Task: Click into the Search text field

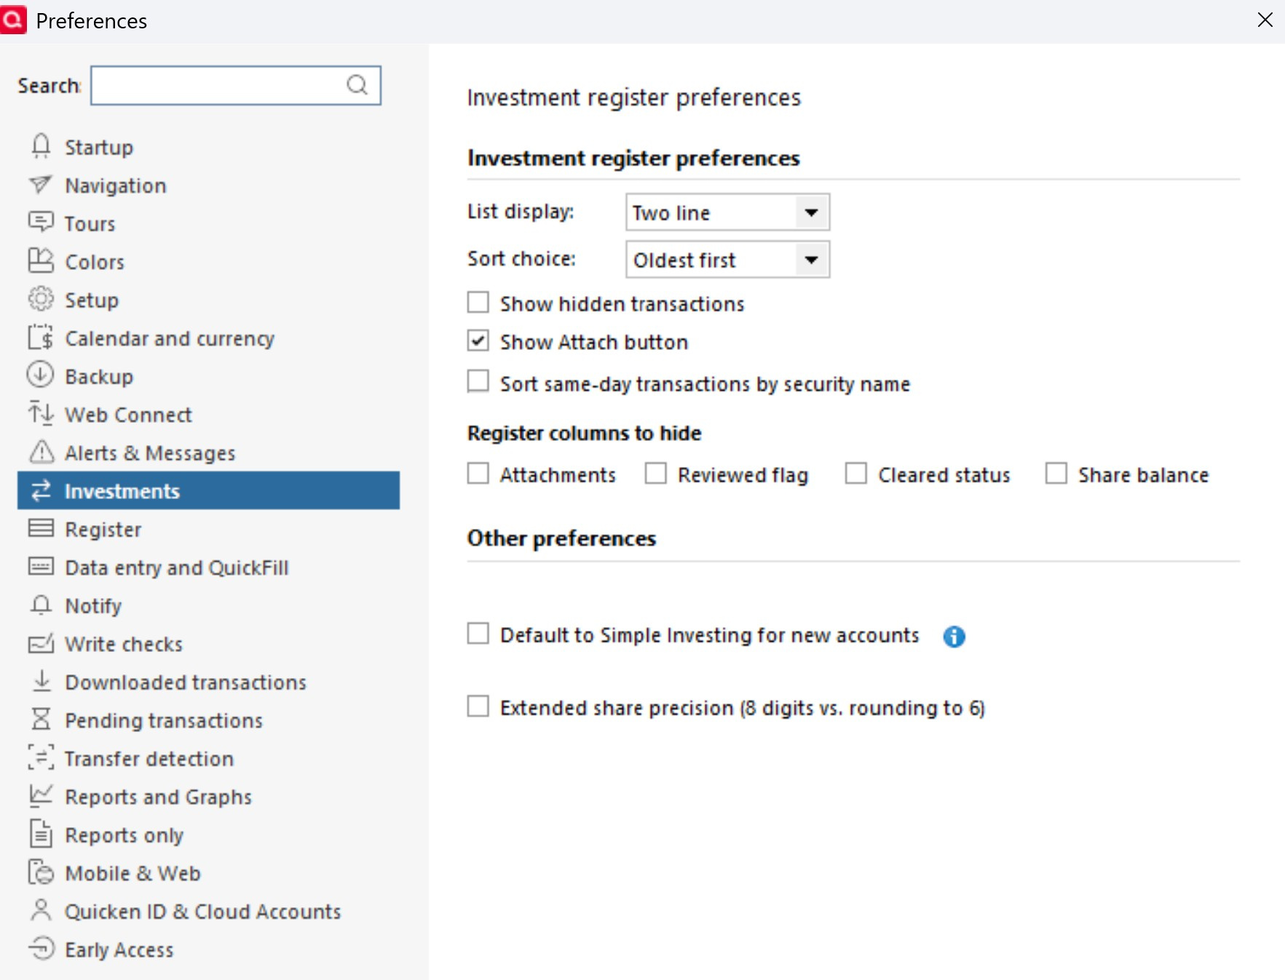Action: coord(218,85)
